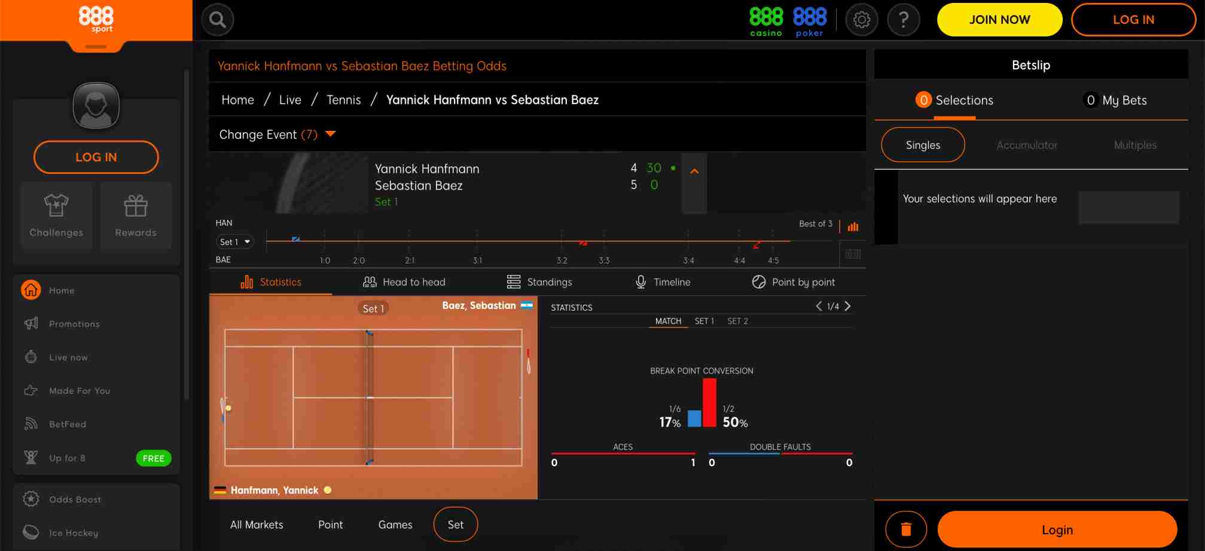Open 888 casino logo link
Viewport: 1205px width, 551px height.
point(766,22)
